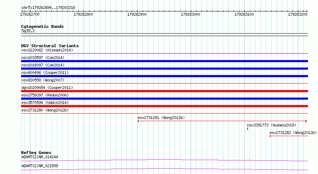318x174 pixels.
Task: Open esv2731282 (Wong2012b) variant label
Action: pos(293,133)
